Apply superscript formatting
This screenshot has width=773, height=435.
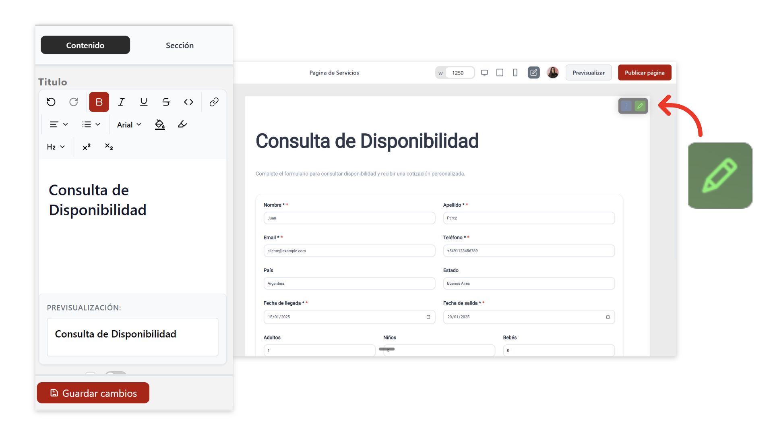pyautogui.click(x=87, y=147)
